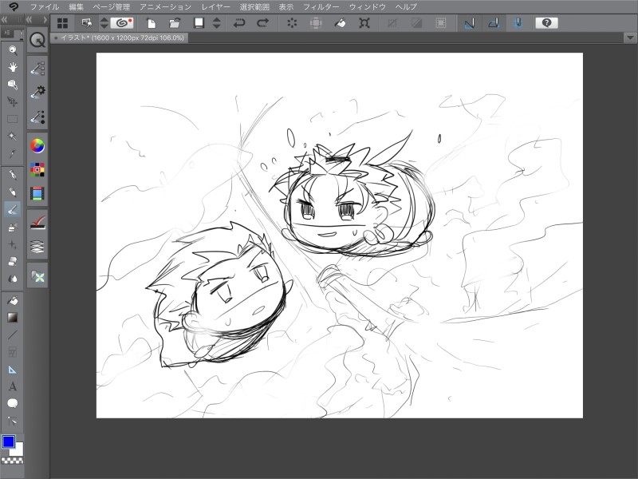Toggle Show selection border
This screenshot has width=638, height=479.
[441, 23]
